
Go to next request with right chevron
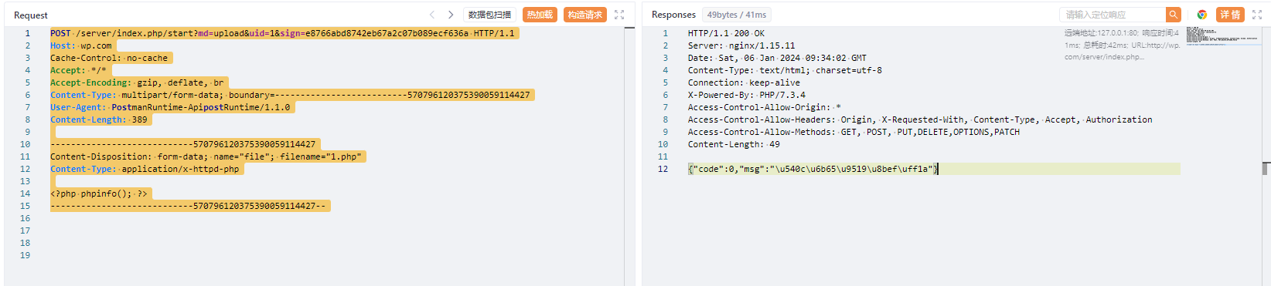coord(451,15)
